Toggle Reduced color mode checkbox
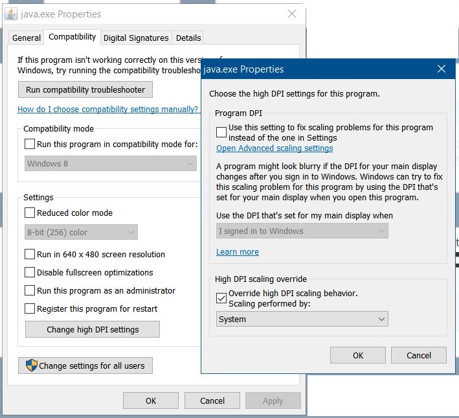The height and width of the screenshot is (418, 459). click(x=30, y=213)
